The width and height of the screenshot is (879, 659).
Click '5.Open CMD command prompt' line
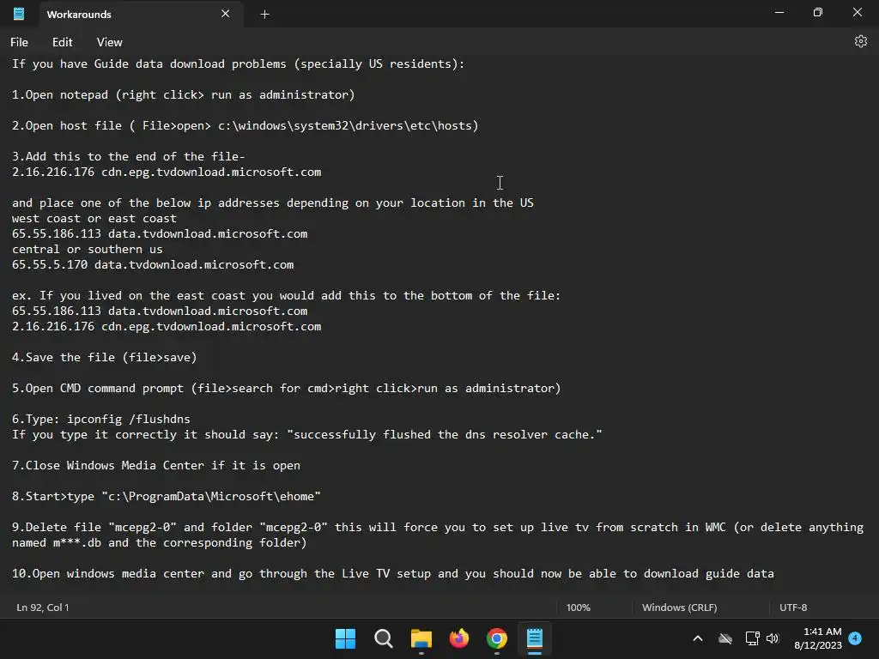click(x=286, y=388)
